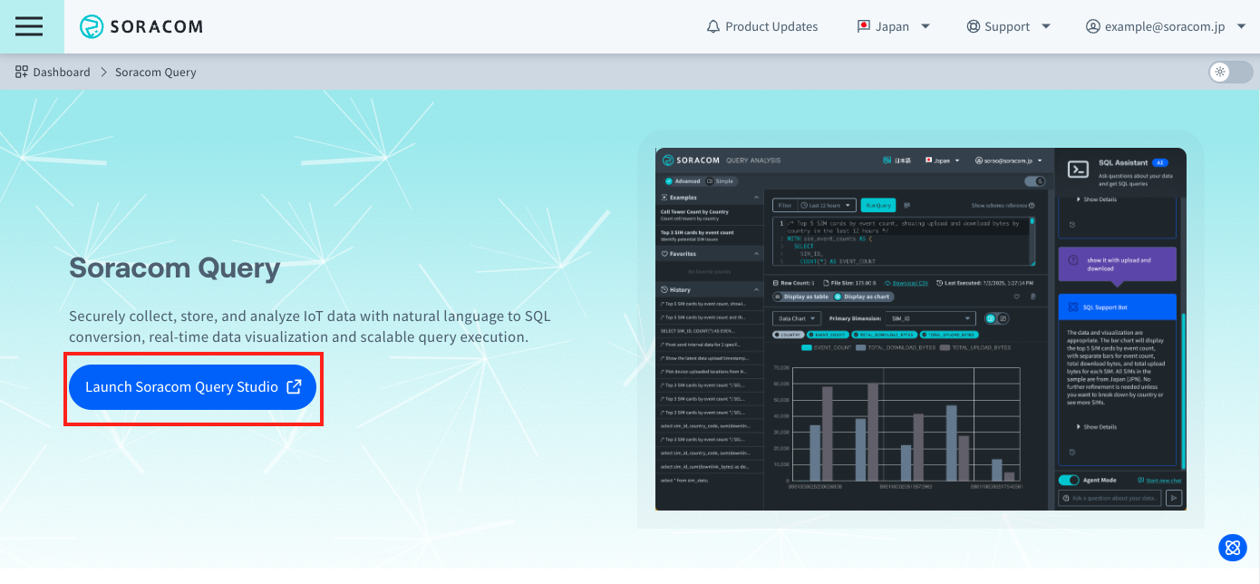Uncheck the EVENT_COUNT chip

(827, 335)
